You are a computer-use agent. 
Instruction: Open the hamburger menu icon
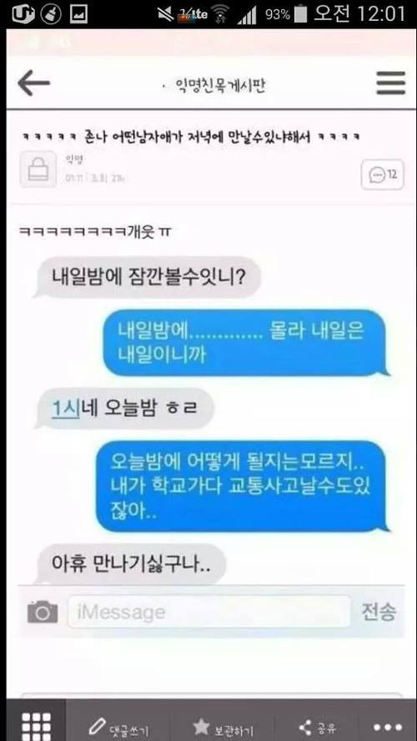(x=390, y=83)
